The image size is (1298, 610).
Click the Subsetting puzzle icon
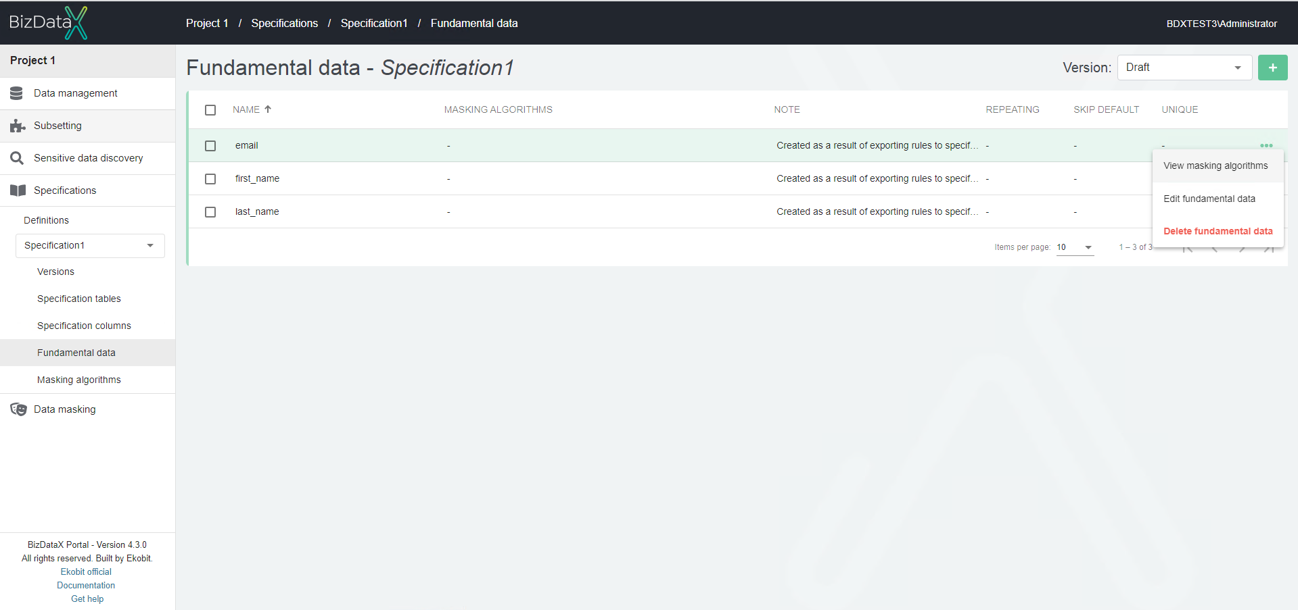pos(18,126)
